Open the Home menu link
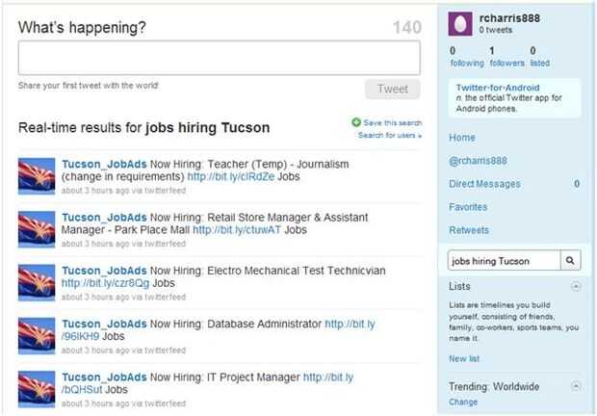 pos(462,138)
